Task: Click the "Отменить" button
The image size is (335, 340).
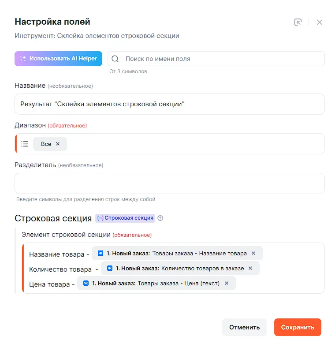Action: (244, 327)
